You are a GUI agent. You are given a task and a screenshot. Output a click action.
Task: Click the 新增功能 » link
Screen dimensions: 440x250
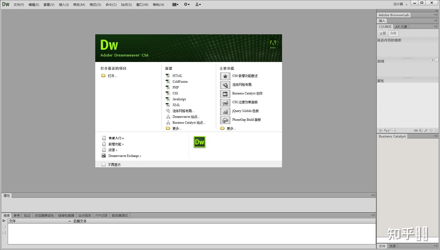click(x=116, y=144)
